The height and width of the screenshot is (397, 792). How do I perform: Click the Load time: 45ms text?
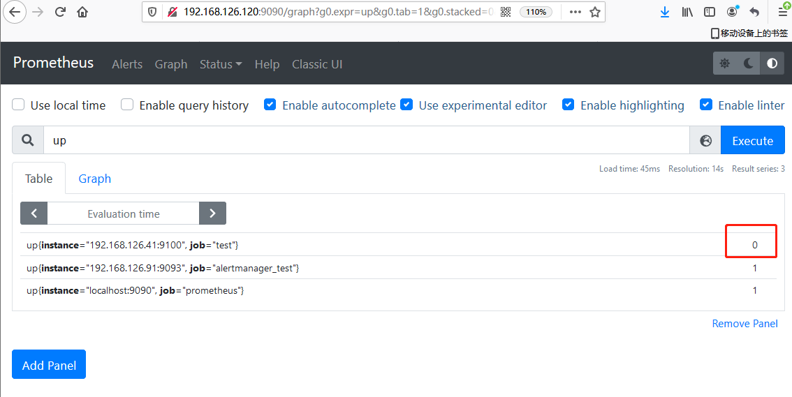[629, 168]
